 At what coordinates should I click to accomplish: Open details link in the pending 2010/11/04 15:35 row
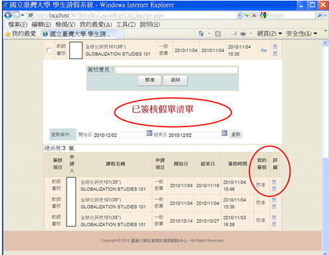pyautogui.click(x=275, y=50)
